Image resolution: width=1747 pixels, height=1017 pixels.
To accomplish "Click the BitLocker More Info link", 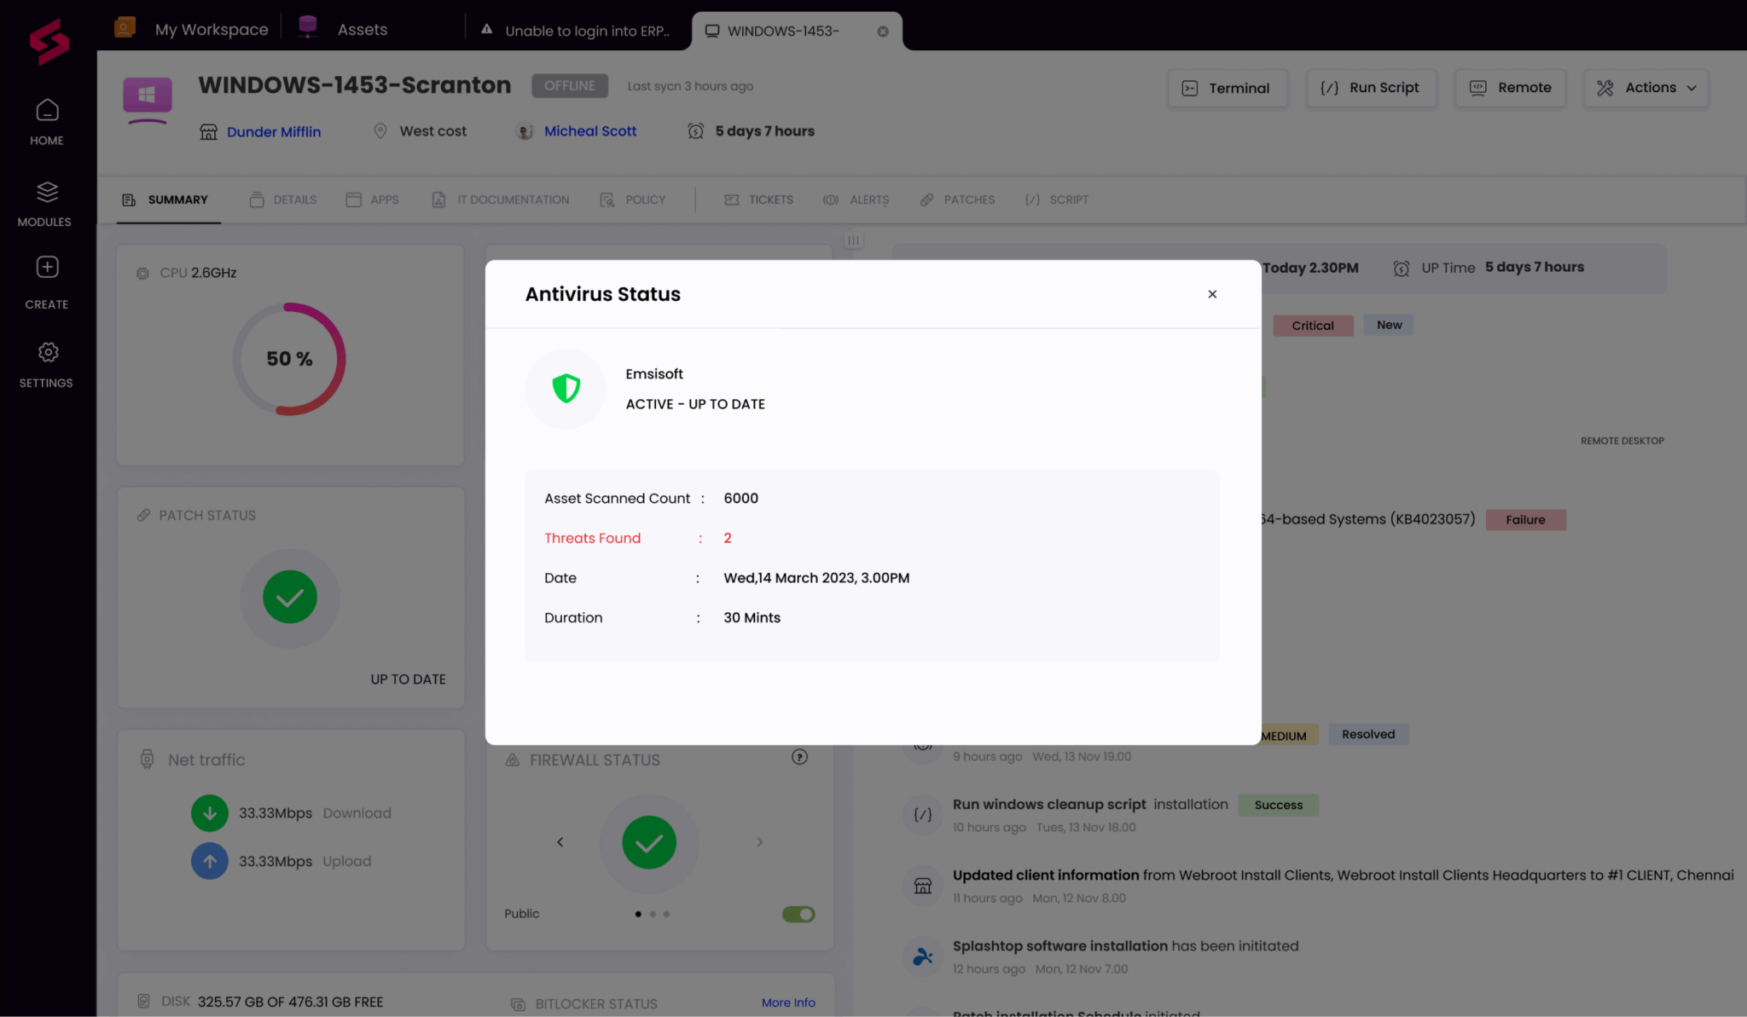I will [788, 1003].
